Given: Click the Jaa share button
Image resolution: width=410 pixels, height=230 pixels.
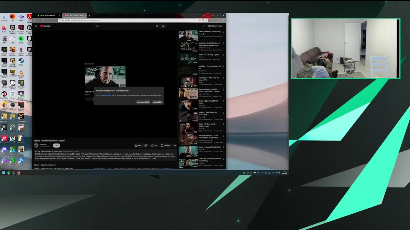Looking at the screenshot, I should coord(154,145).
